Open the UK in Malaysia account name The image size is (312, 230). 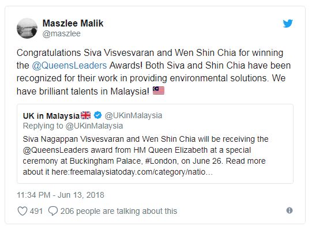(51, 116)
